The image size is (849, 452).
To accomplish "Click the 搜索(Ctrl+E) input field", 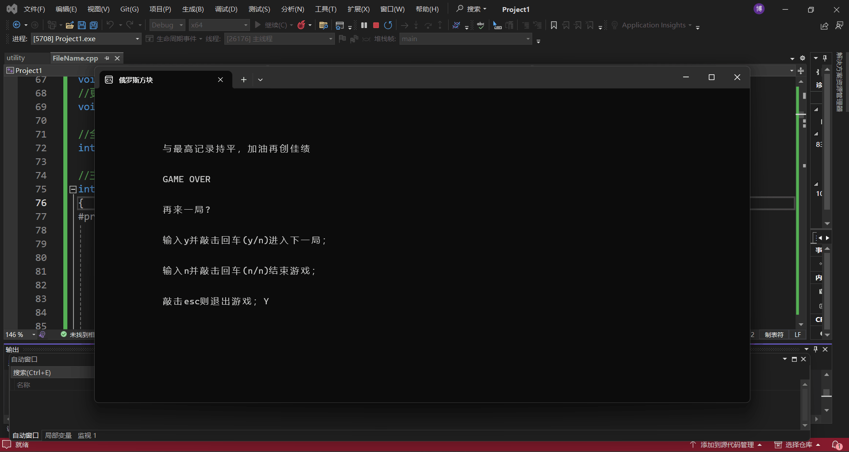I will [x=52, y=372].
